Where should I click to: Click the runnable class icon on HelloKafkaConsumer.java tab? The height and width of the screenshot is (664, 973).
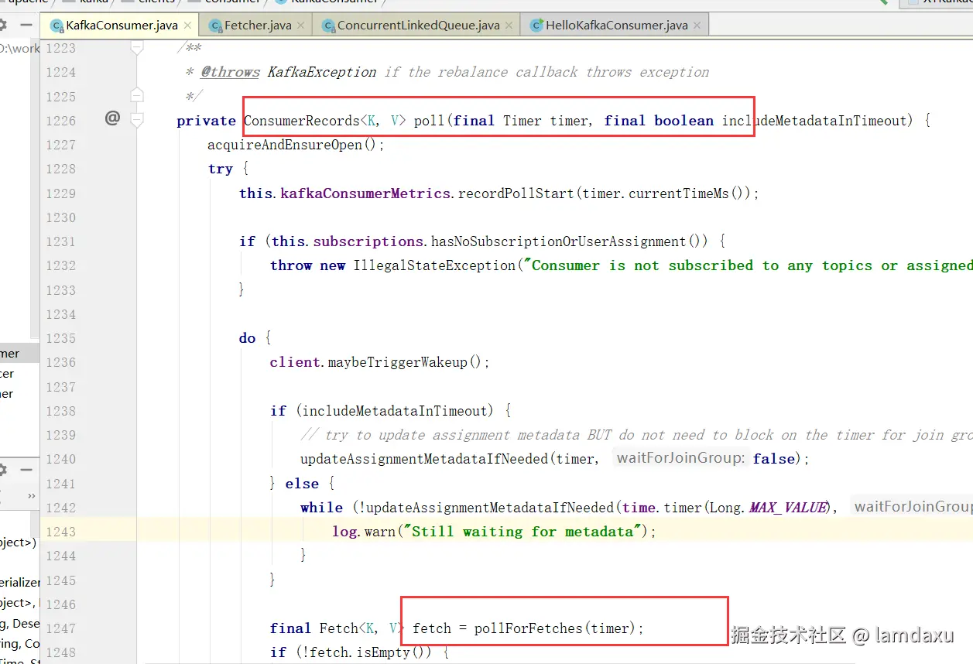536,26
